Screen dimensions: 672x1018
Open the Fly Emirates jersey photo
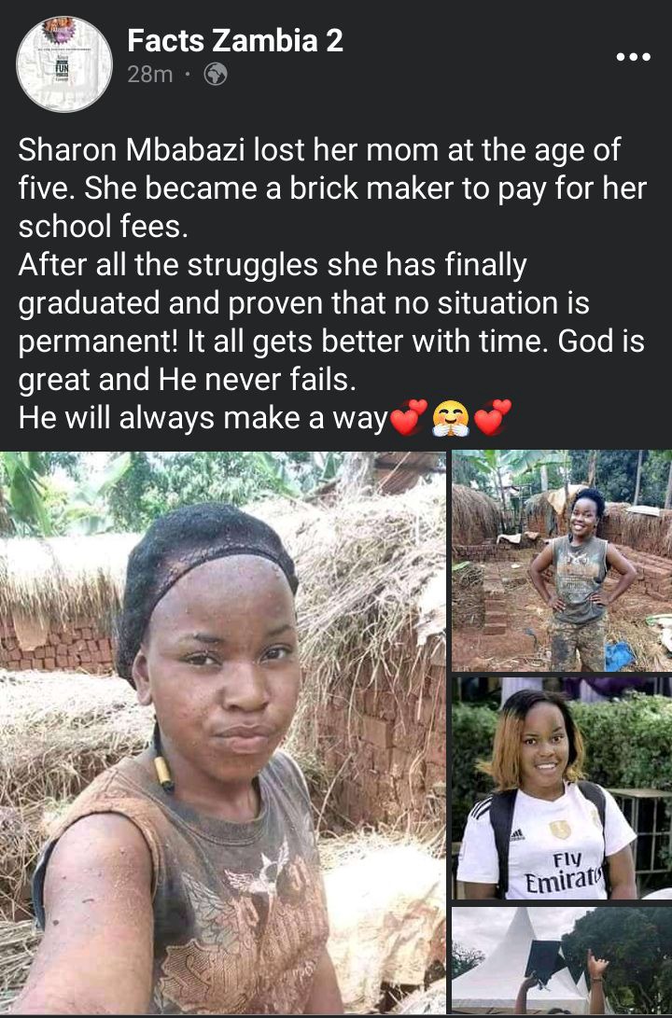(x=562, y=788)
